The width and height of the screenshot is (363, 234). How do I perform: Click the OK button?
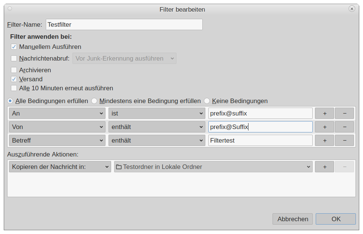pos(336,219)
